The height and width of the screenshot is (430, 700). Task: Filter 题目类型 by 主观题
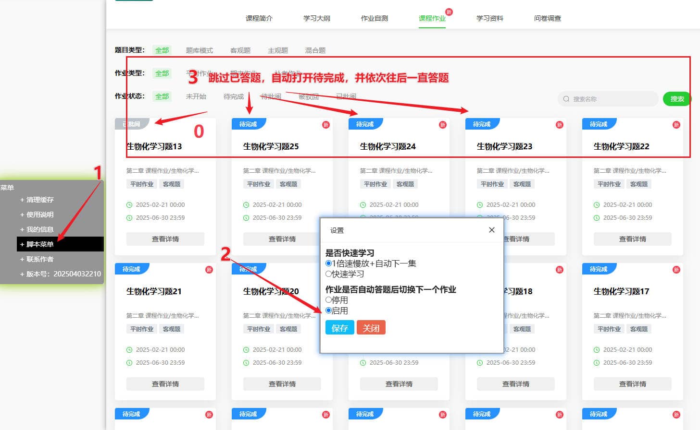278,50
